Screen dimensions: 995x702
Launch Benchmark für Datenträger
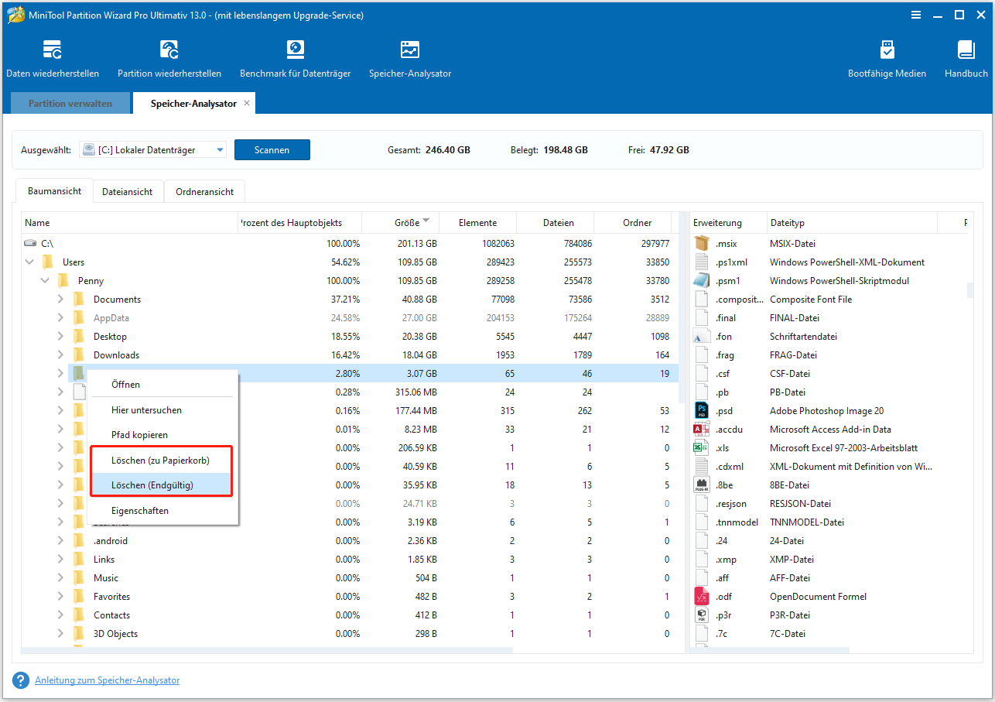click(295, 51)
